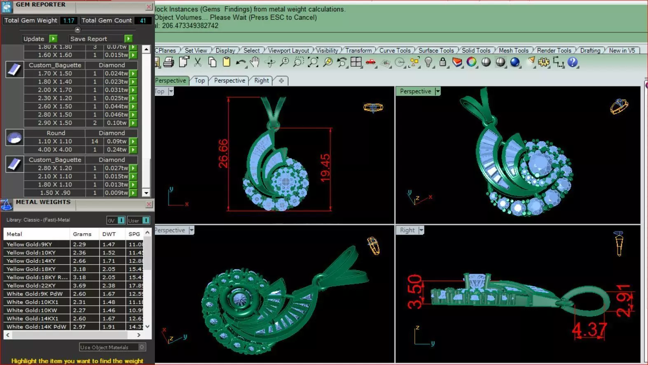
Task: Select the Round gem thumbnail in Gem Reporter
Action: click(x=14, y=138)
